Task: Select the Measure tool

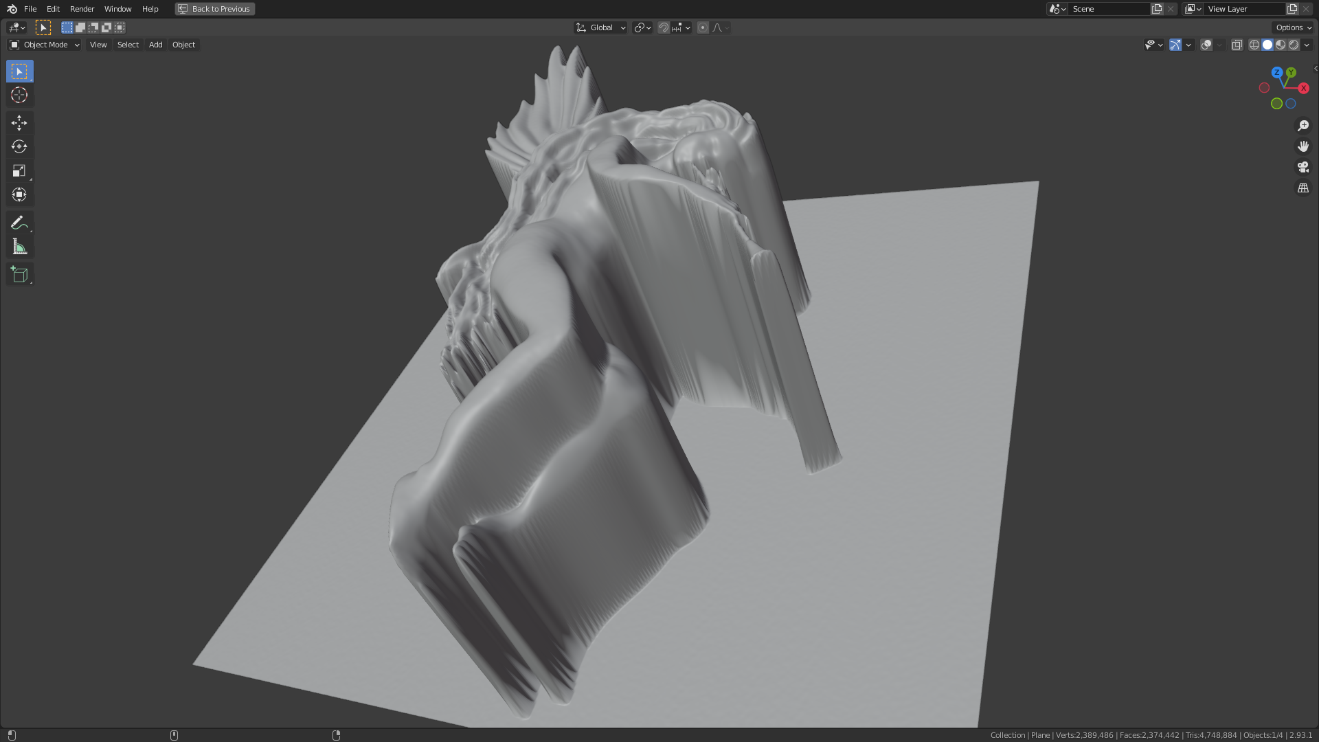Action: pyautogui.click(x=19, y=247)
